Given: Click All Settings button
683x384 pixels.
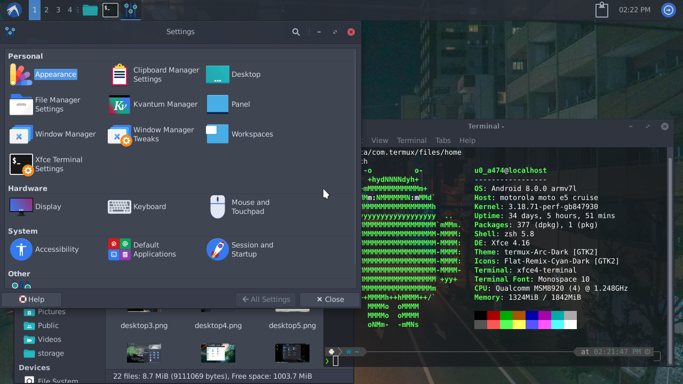Looking at the screenshot, I should point(266,299).
